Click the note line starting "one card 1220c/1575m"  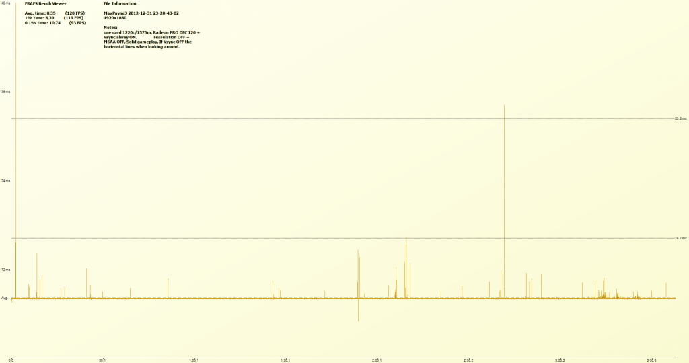(x=151, y=32)
